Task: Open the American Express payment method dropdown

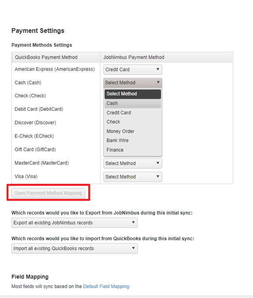Action: 133,70
